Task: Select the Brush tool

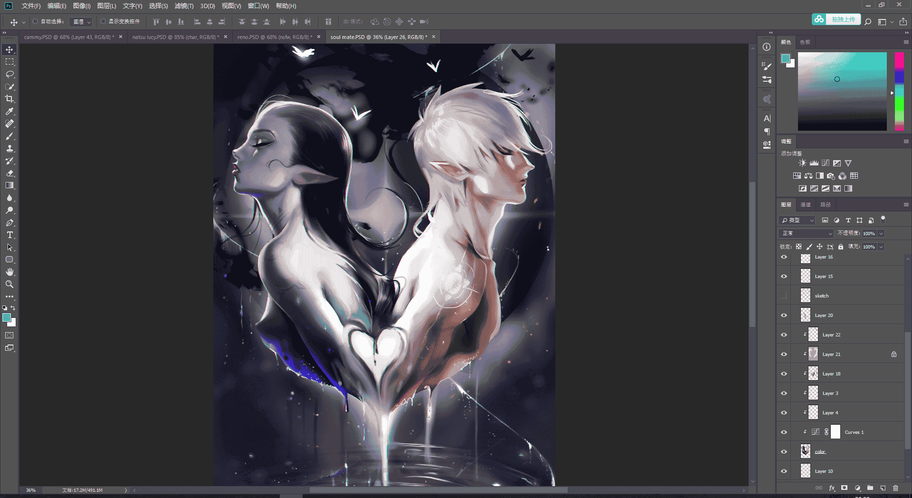Action: pyautogui.click(x=9, y=136)
